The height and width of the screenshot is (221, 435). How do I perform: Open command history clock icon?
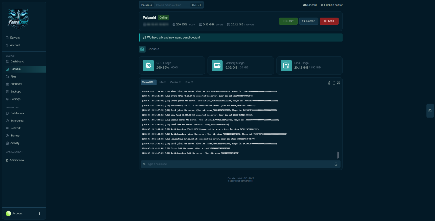pyautogui.click(x=336, y=164)
